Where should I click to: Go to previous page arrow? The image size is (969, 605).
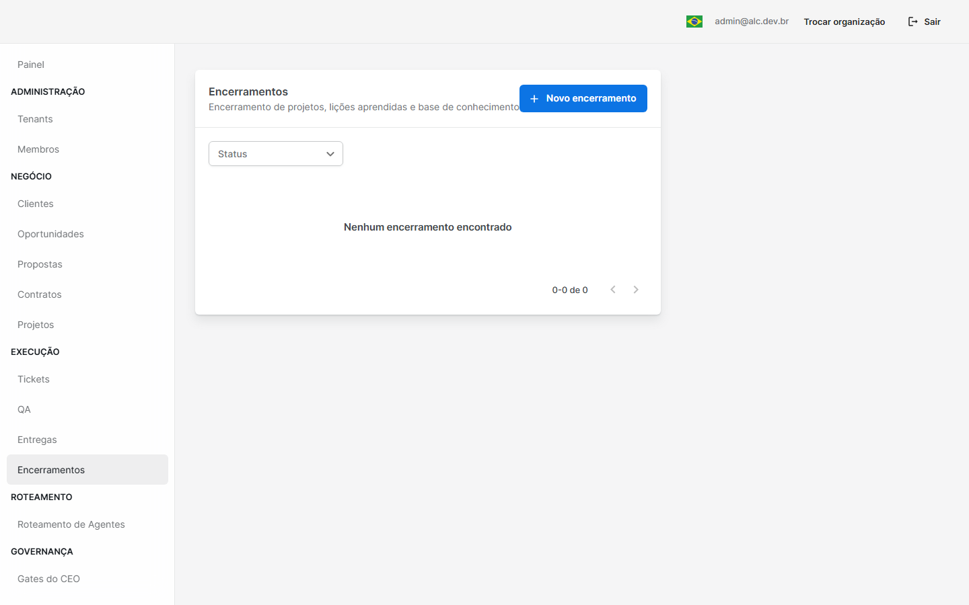(x=613, y=290)
